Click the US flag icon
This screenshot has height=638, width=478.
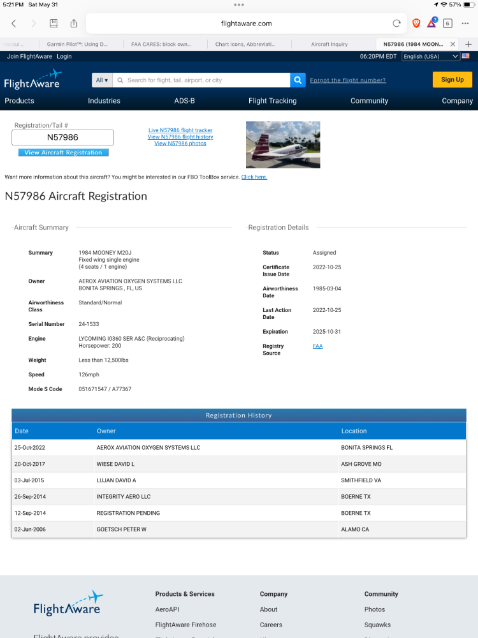pyautogui.click(x=466, y=56)
